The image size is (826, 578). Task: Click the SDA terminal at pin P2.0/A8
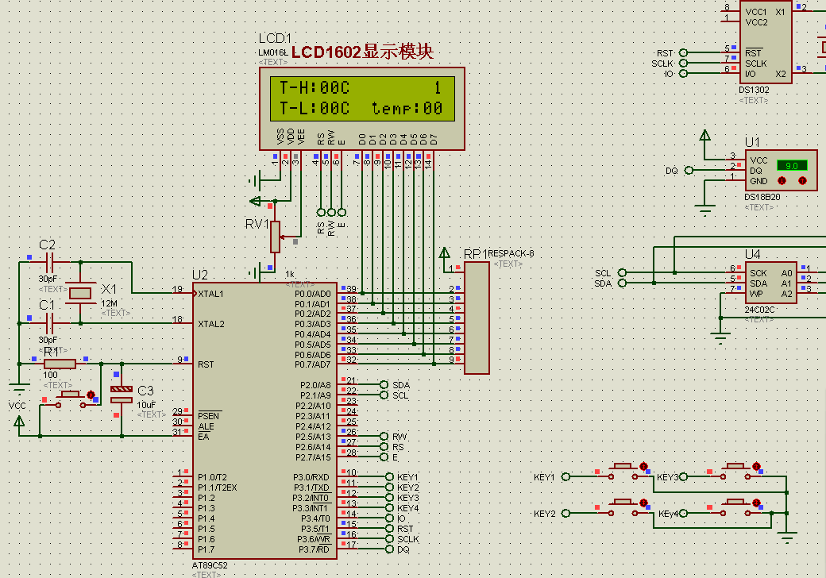(x=384, y=385)
